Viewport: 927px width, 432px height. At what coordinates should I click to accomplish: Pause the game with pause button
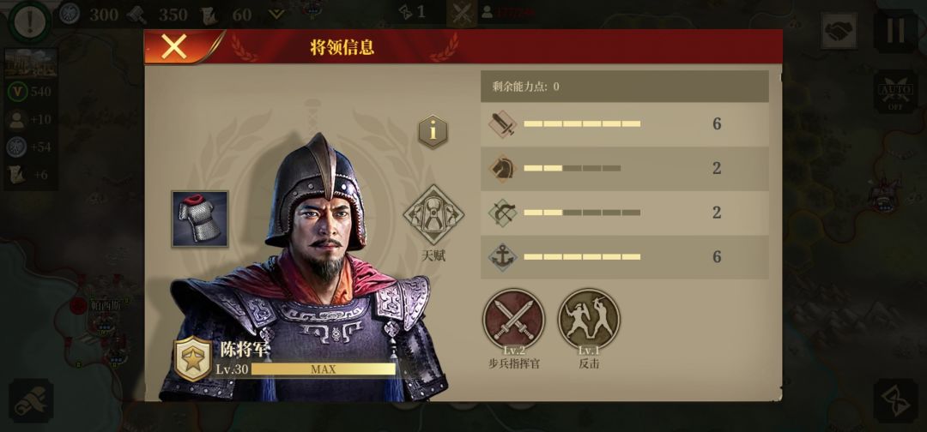tap(895, 31)
